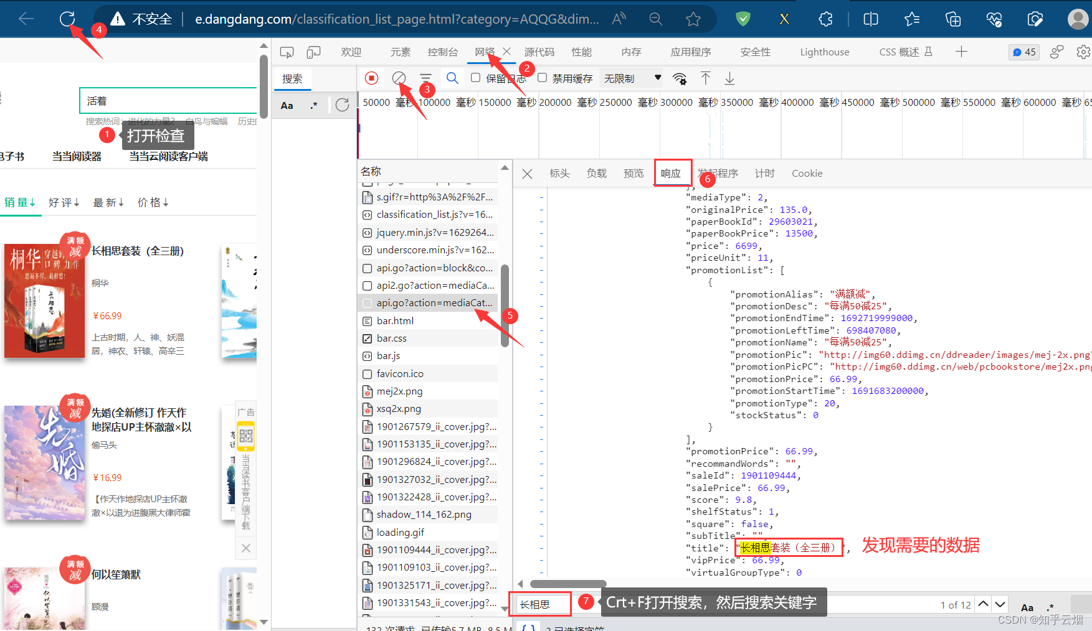This screenshot has width=1092, height=631.
Task: Open collections icon in browser toolbar
Action: click(953, 19)
